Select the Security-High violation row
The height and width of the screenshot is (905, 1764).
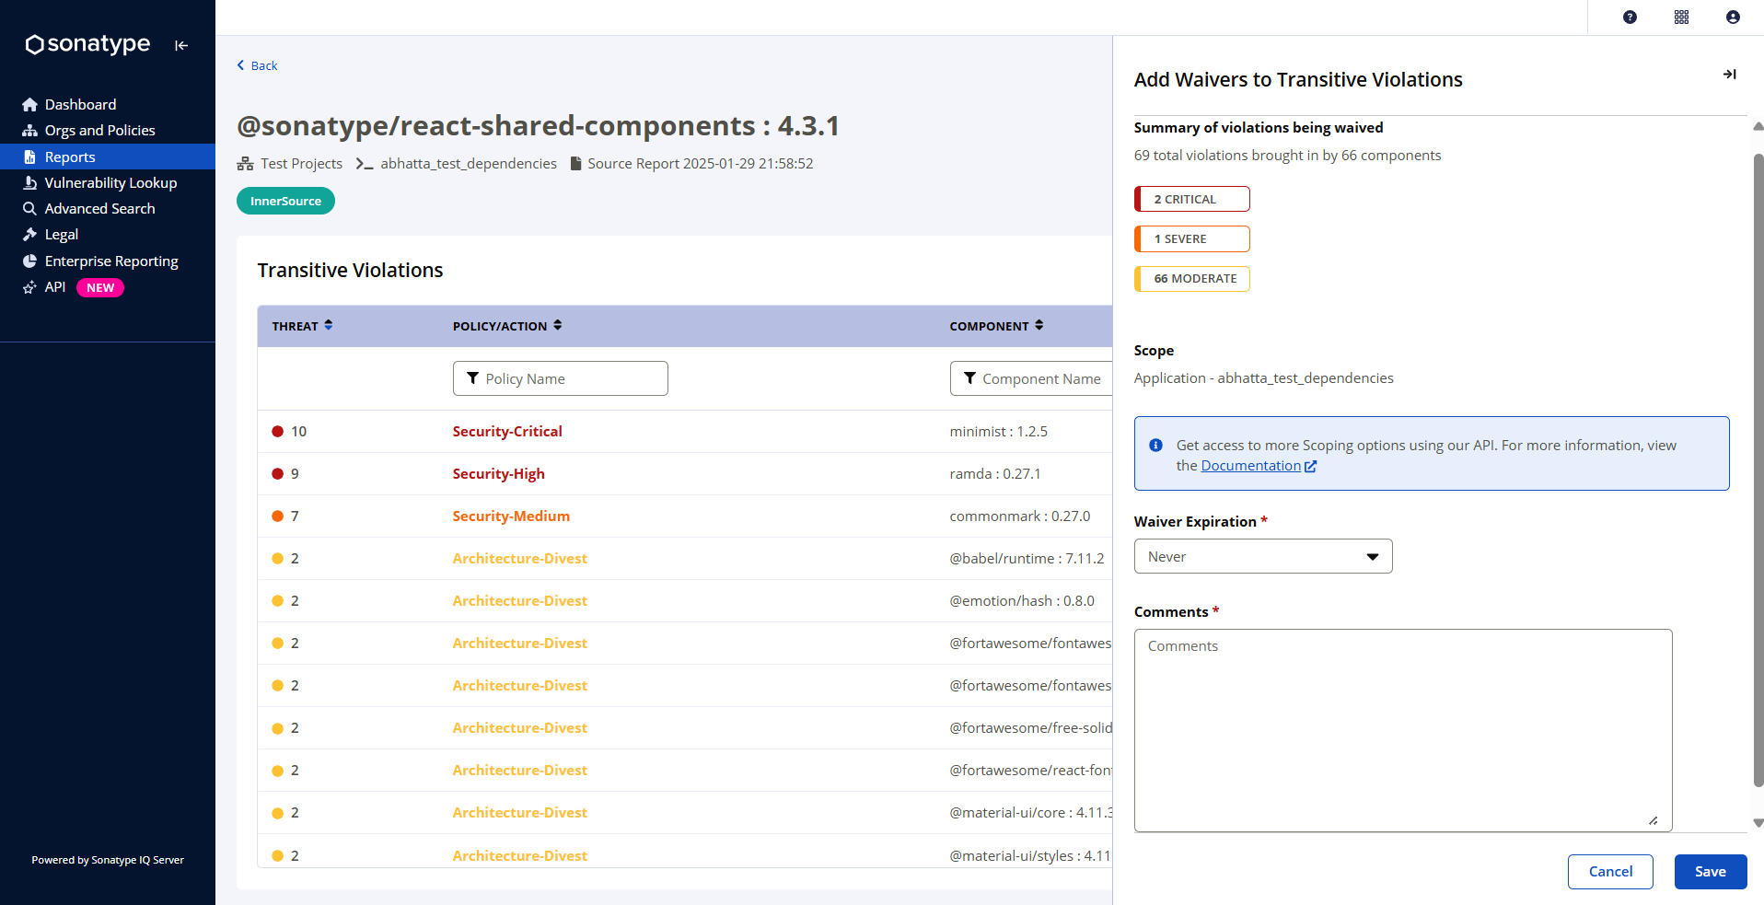pos(685,473)
